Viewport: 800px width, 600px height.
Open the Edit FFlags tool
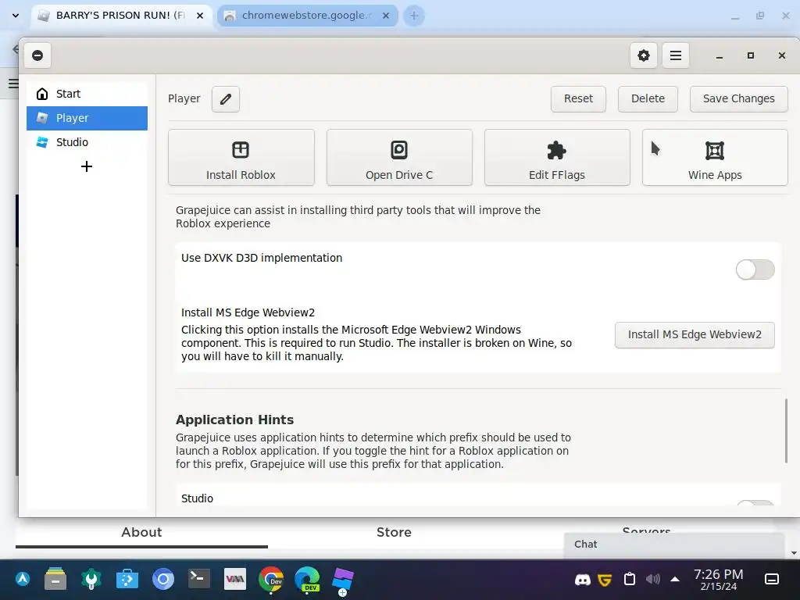click(556, 158)
